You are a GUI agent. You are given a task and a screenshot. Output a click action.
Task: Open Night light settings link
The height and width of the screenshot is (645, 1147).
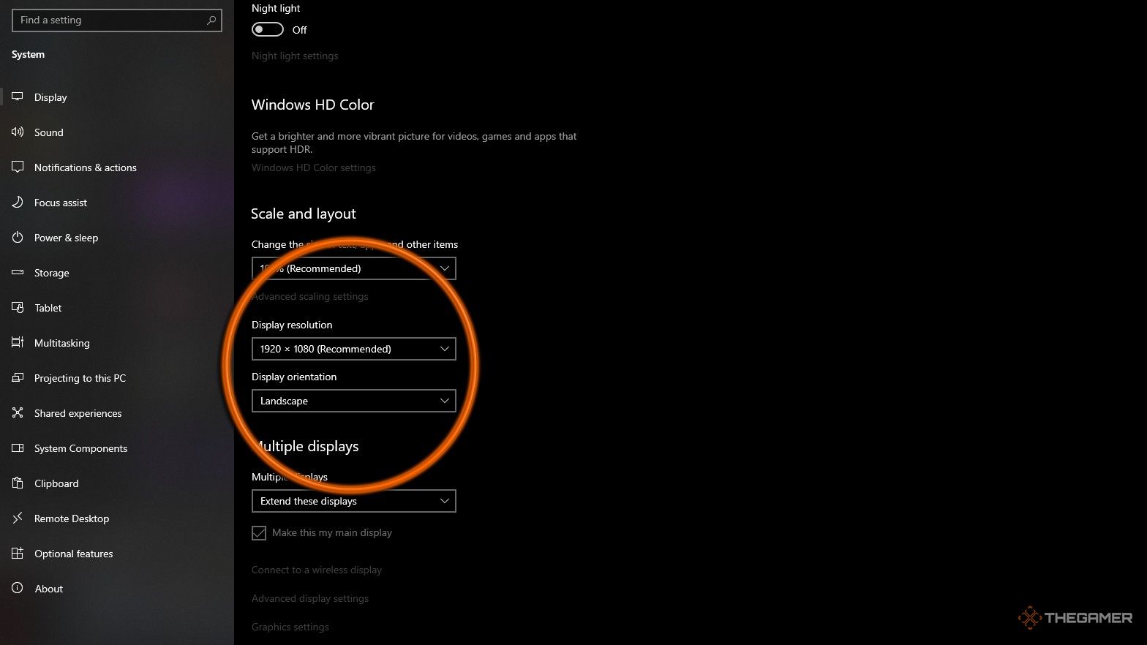coord(295,56)
